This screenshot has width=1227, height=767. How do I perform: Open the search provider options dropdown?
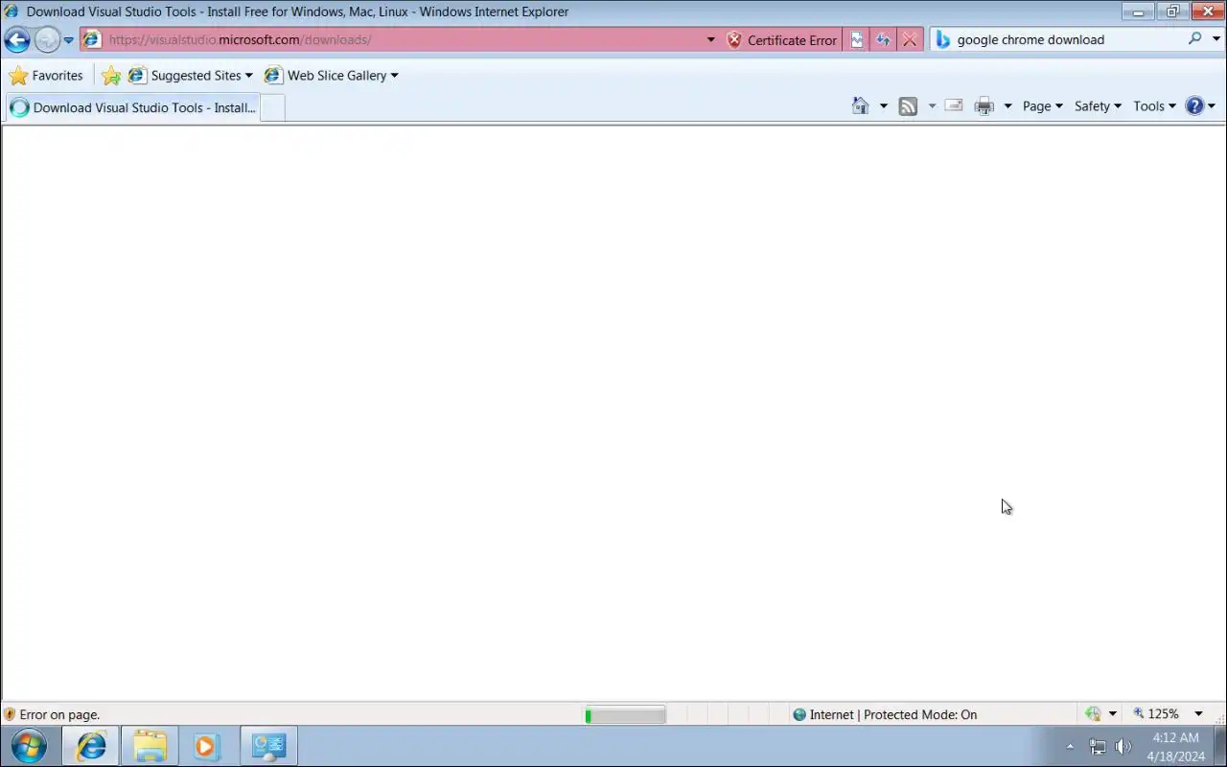1216,40
